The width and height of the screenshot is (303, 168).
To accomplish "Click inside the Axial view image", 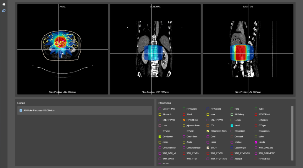I will pyautogui.click(x=62, y=50).
